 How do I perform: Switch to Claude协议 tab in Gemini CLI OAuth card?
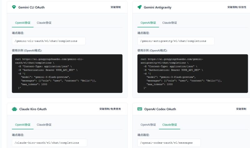(44, 23)
